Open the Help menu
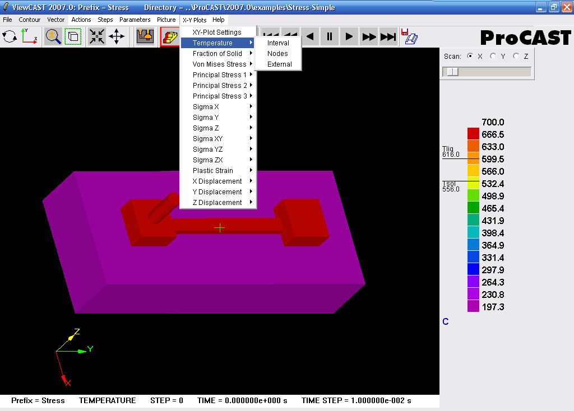The height and width of the screenshot is (411, 574). 218,20
